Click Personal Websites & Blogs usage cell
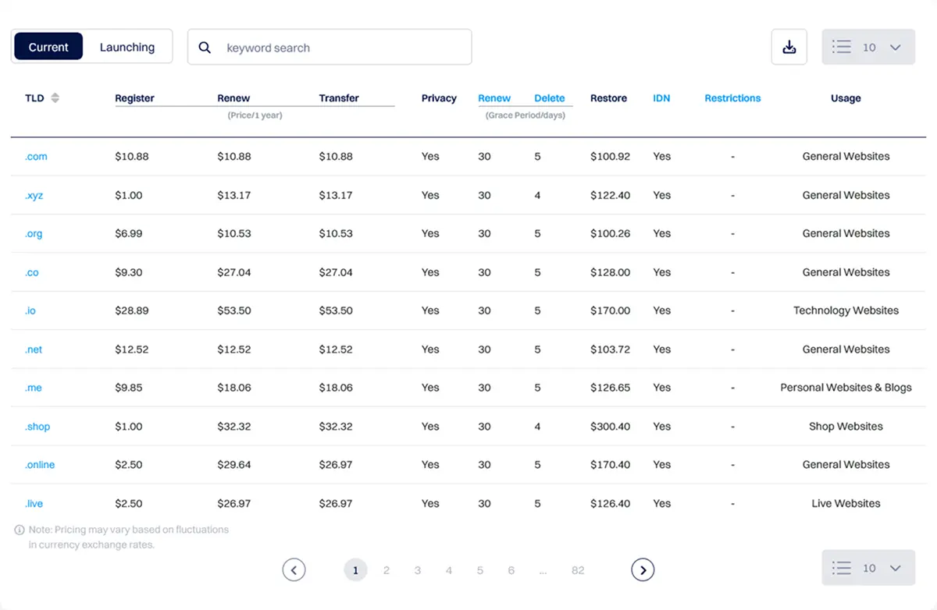The image size is (937, 610). click(846, 388)
